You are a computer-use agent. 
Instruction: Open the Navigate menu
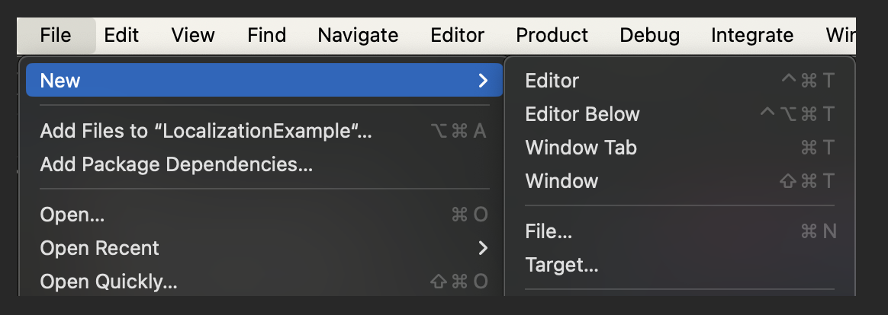click(358, 36)
